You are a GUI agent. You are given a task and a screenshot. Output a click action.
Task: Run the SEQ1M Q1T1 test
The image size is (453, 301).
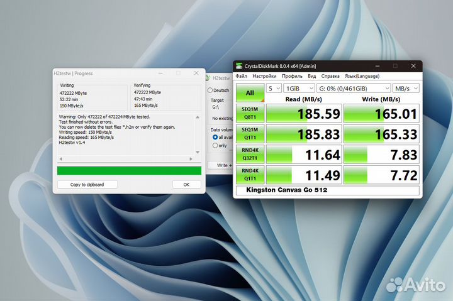pyautogui.click(x=250, y=134)
